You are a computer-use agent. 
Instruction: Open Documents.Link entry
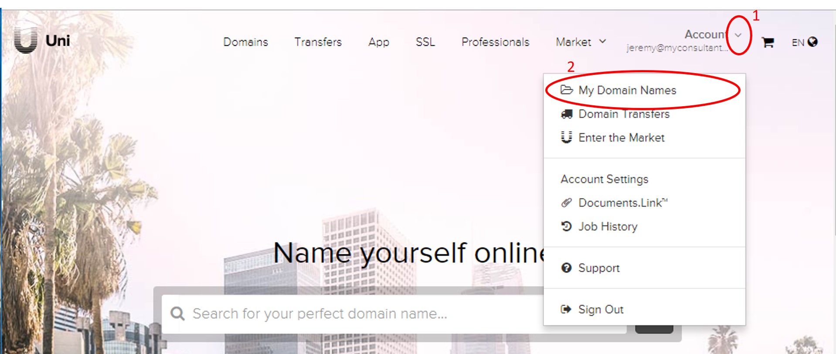point(623,202)
